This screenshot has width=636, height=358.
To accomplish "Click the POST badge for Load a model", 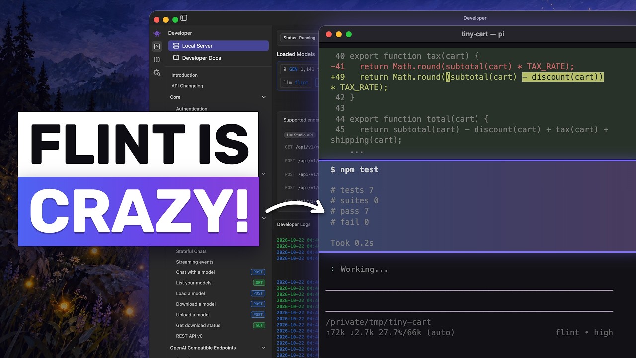I will [258, 293].
